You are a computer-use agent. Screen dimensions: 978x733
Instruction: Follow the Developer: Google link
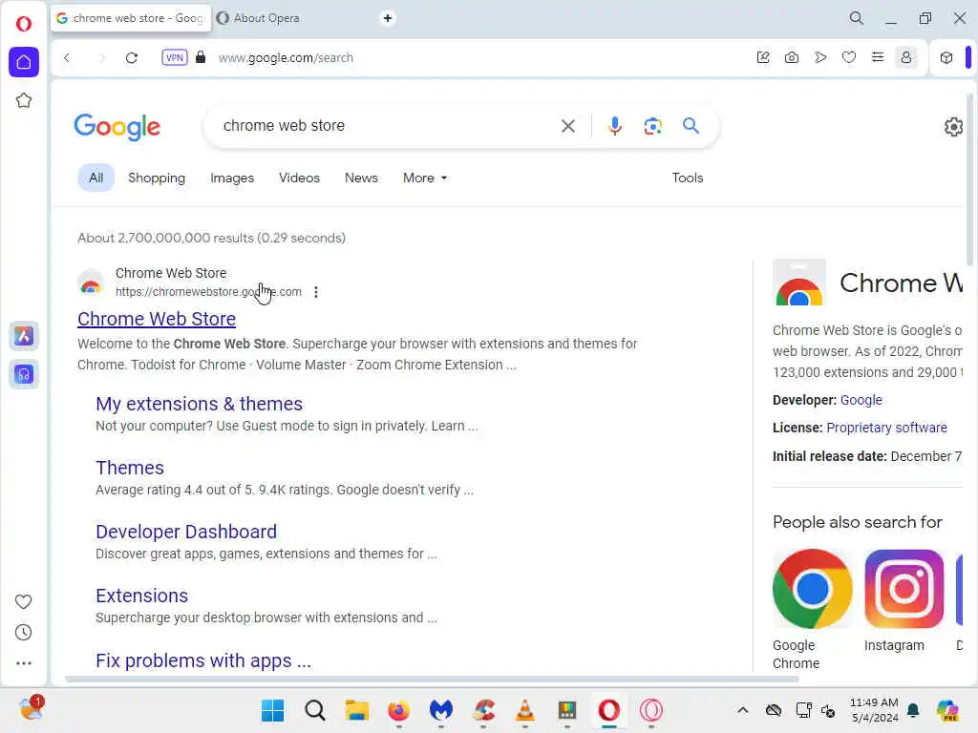[x=861, y=400]
